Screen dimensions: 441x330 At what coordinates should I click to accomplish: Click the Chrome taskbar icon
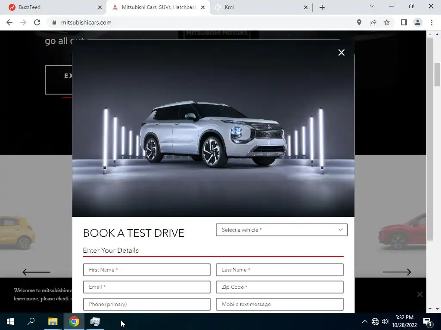74,321
